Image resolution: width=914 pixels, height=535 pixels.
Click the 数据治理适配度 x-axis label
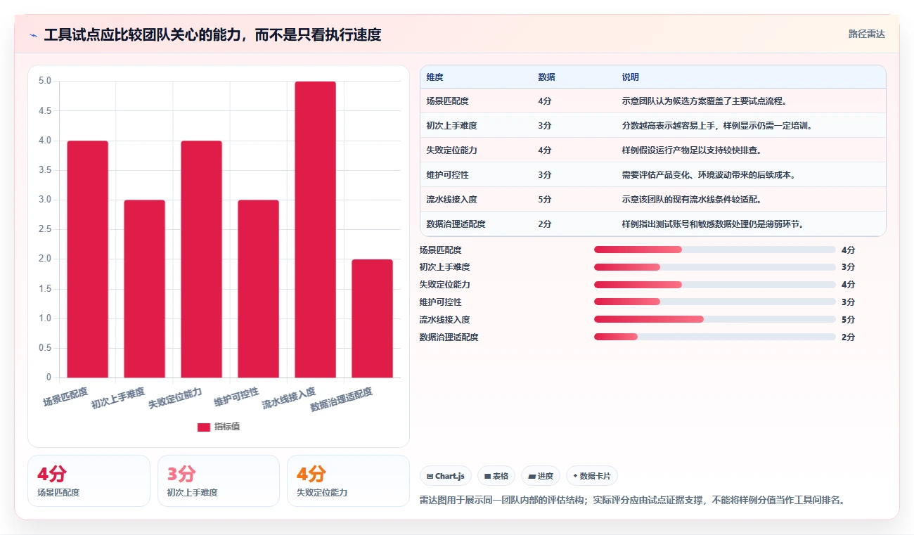tap(342, 399)
